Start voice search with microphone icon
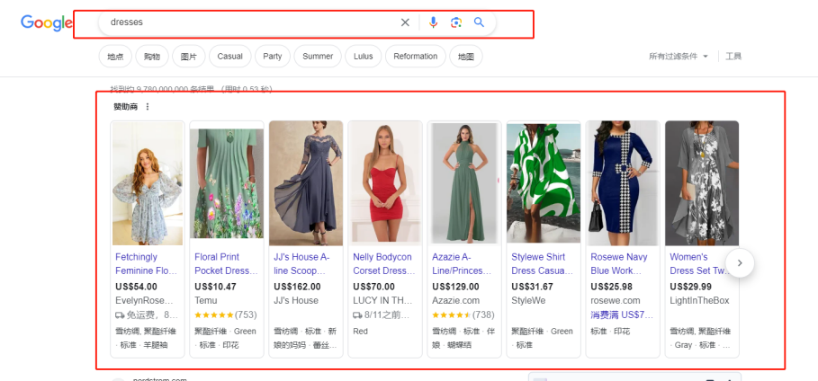This screenshot has height=381, width=818. tap(433, 22)
